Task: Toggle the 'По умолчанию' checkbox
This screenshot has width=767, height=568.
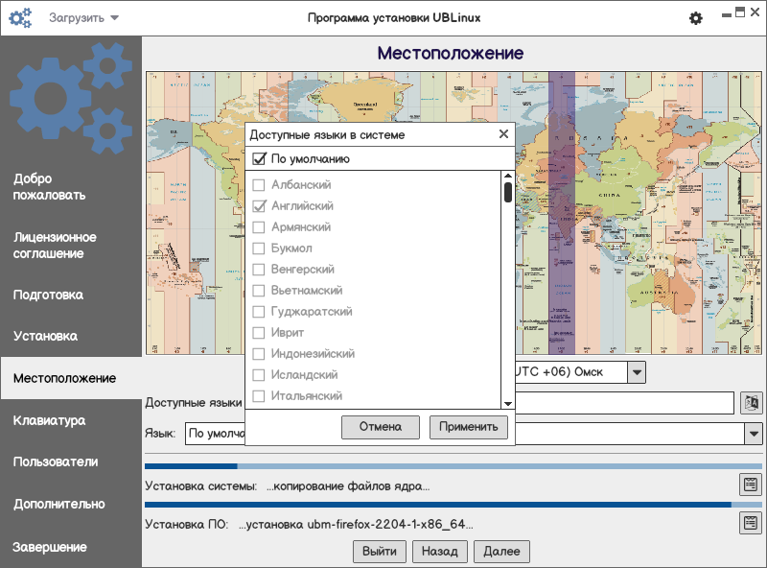Action: (259, 159)
